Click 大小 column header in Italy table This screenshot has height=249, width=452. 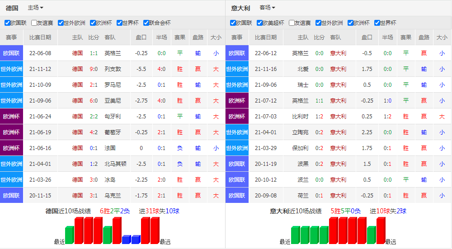click(442, 37)
